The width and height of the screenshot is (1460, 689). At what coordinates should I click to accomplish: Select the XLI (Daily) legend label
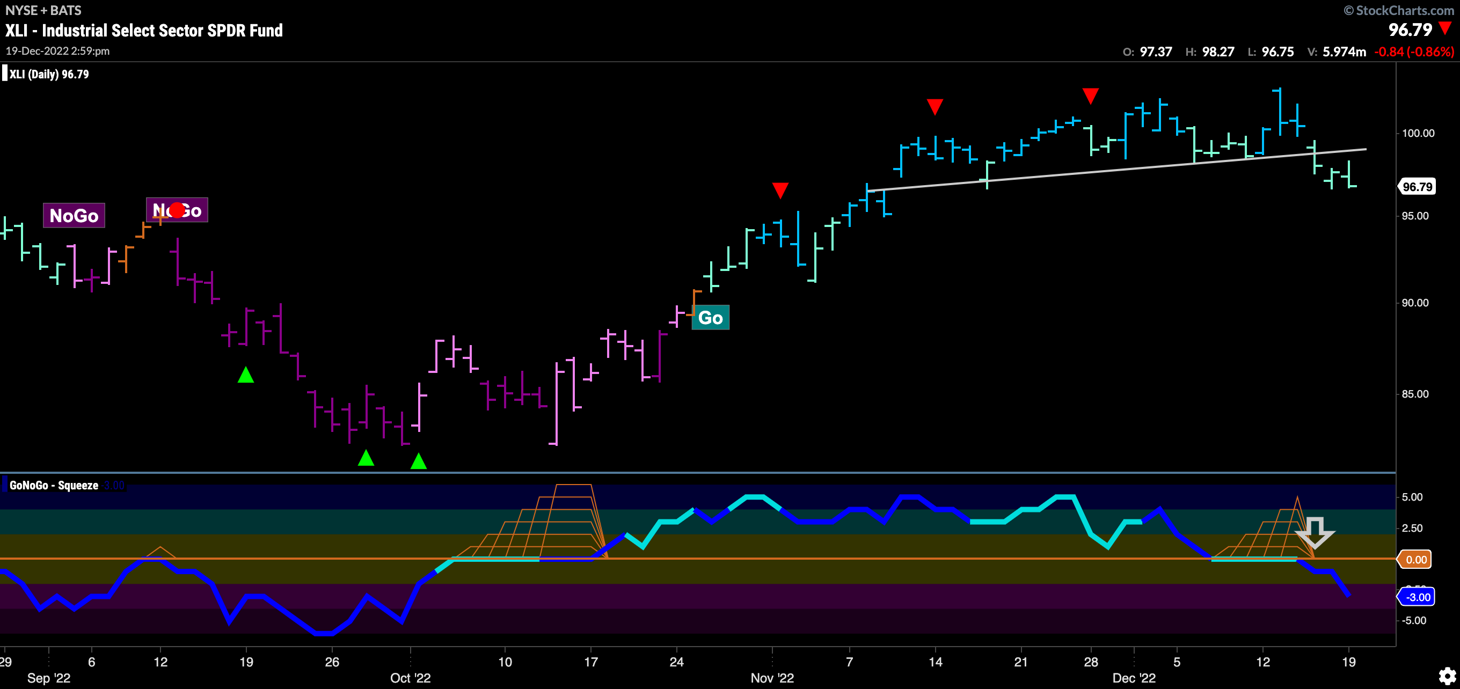[49, 74]
